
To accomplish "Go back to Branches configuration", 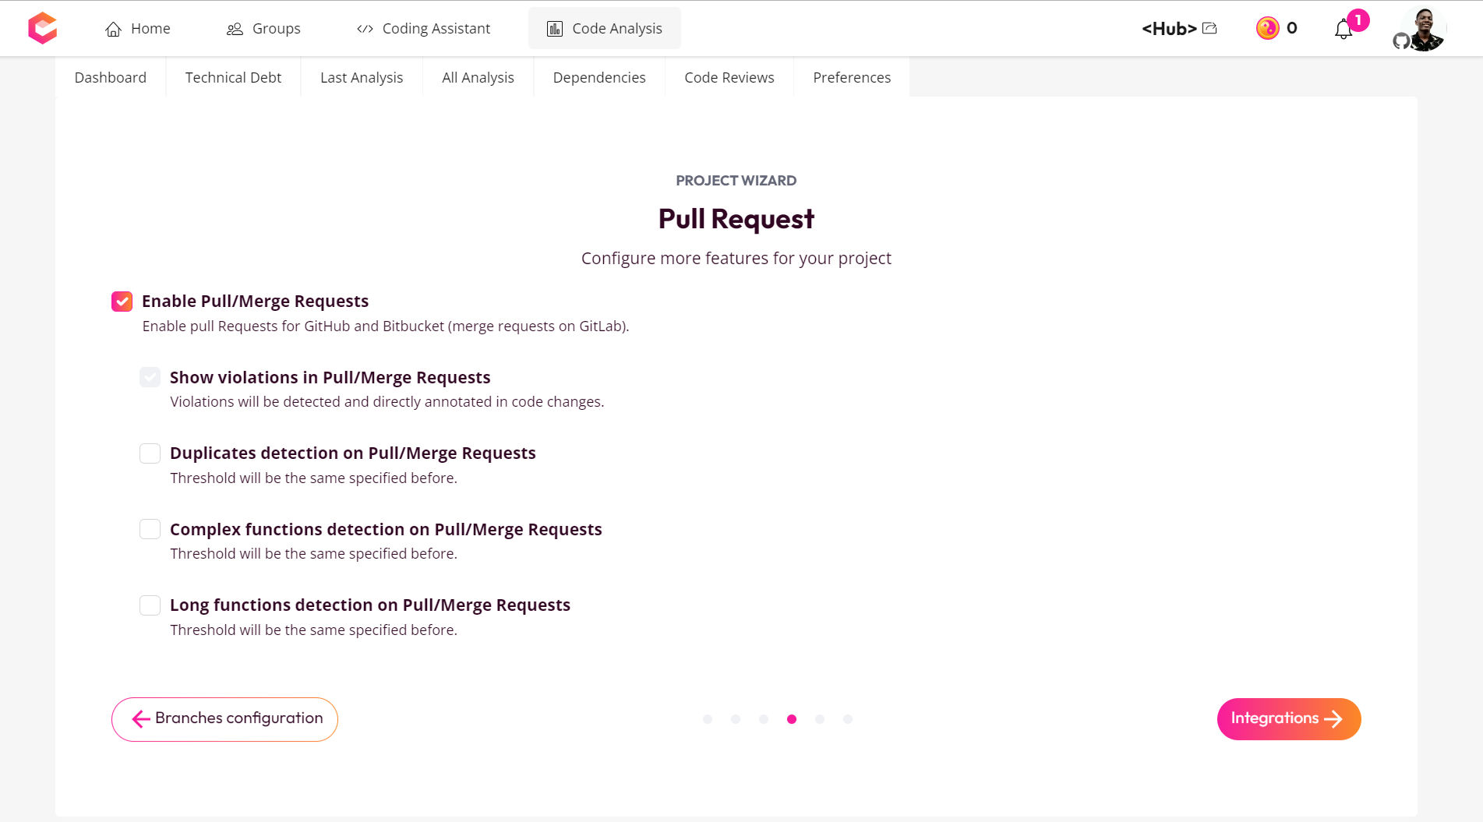I will tap(224, 718).
